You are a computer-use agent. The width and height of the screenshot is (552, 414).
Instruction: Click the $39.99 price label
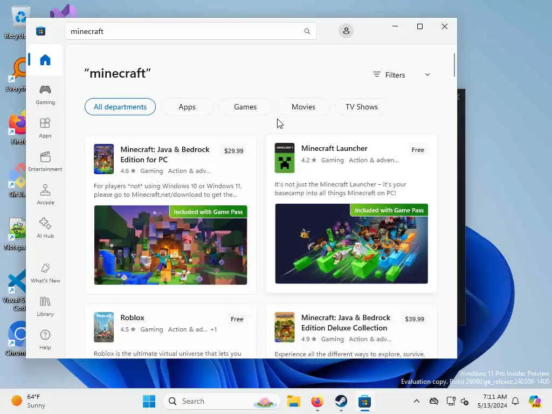[x=415, y=319]
